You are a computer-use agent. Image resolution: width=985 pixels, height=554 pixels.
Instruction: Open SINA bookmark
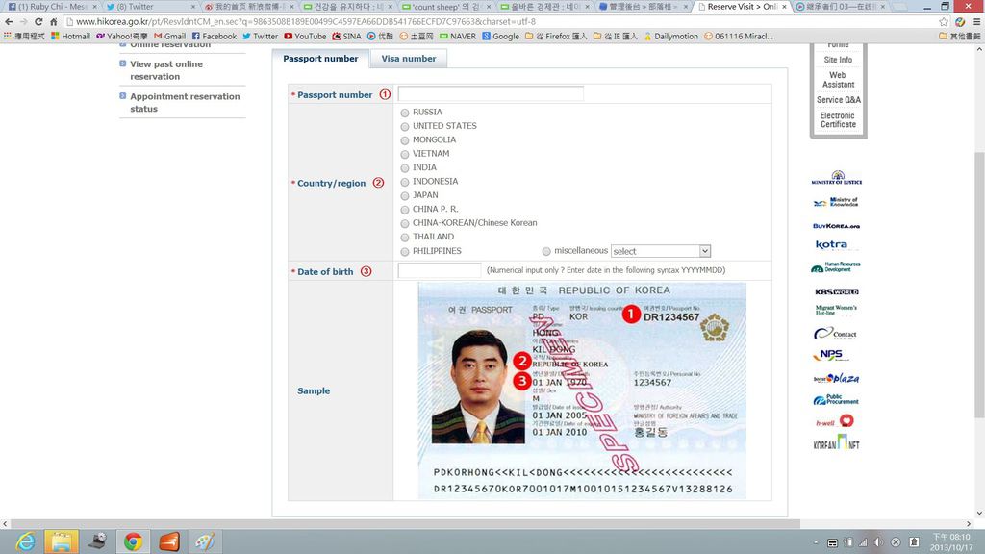coord(346,36)
